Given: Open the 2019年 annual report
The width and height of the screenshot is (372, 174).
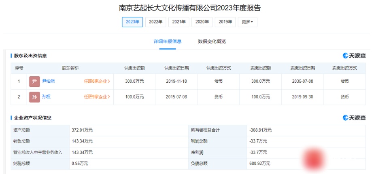Looking at the screenshot, I should (x=225, y=22).
